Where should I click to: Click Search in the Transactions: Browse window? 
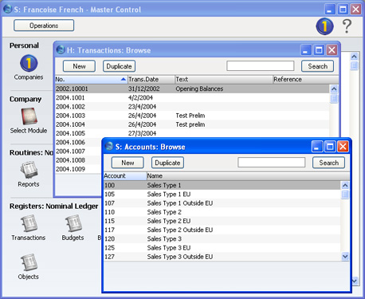tap(318, 66)
